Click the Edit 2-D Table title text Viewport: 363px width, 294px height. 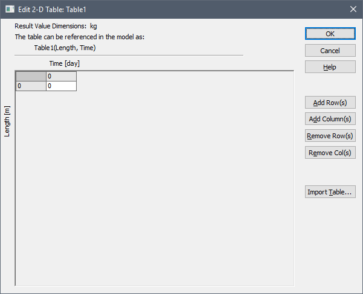point(52,10)
